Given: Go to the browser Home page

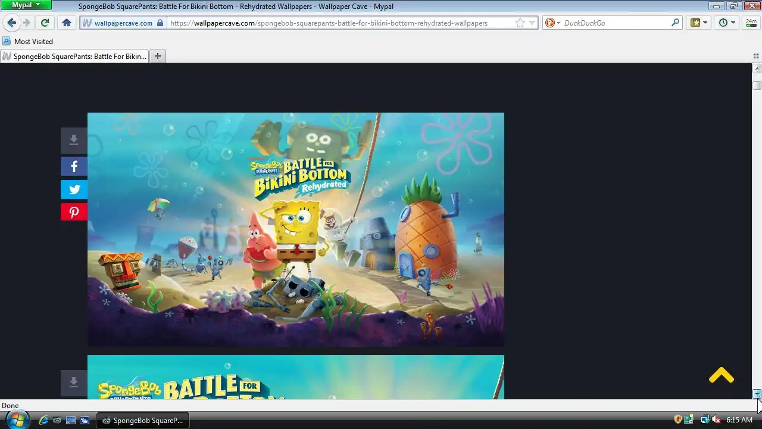Looking at the screenshot, I should pyautogui.click(x=67, y=23).
